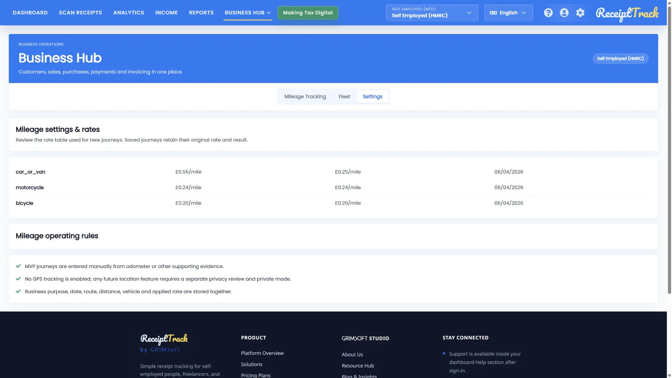Screen dimensions: 672x378
Task: Click the Mileage operating rules heading
Action: [57, 236]
